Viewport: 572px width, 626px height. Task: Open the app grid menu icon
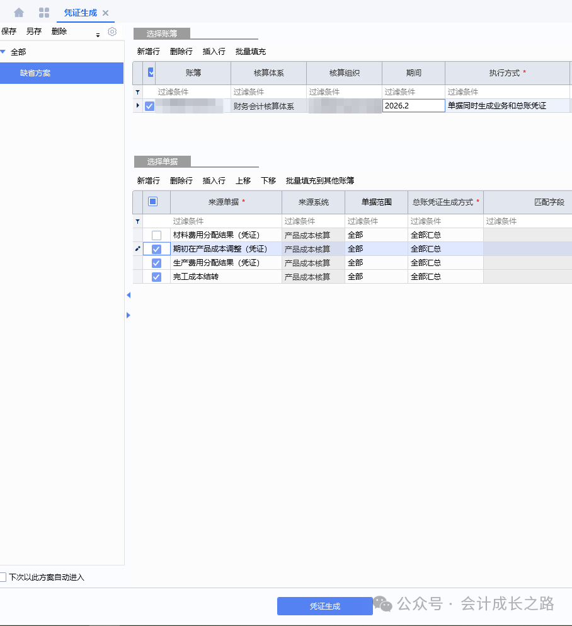pos(44,13)
